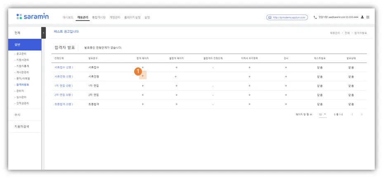
Task: Collapse the left sidebar with arrow handle
Action: click(43, 33)
